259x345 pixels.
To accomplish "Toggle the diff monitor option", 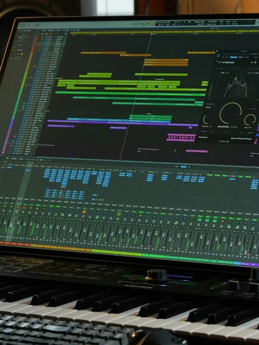I will tap(254, 106).
